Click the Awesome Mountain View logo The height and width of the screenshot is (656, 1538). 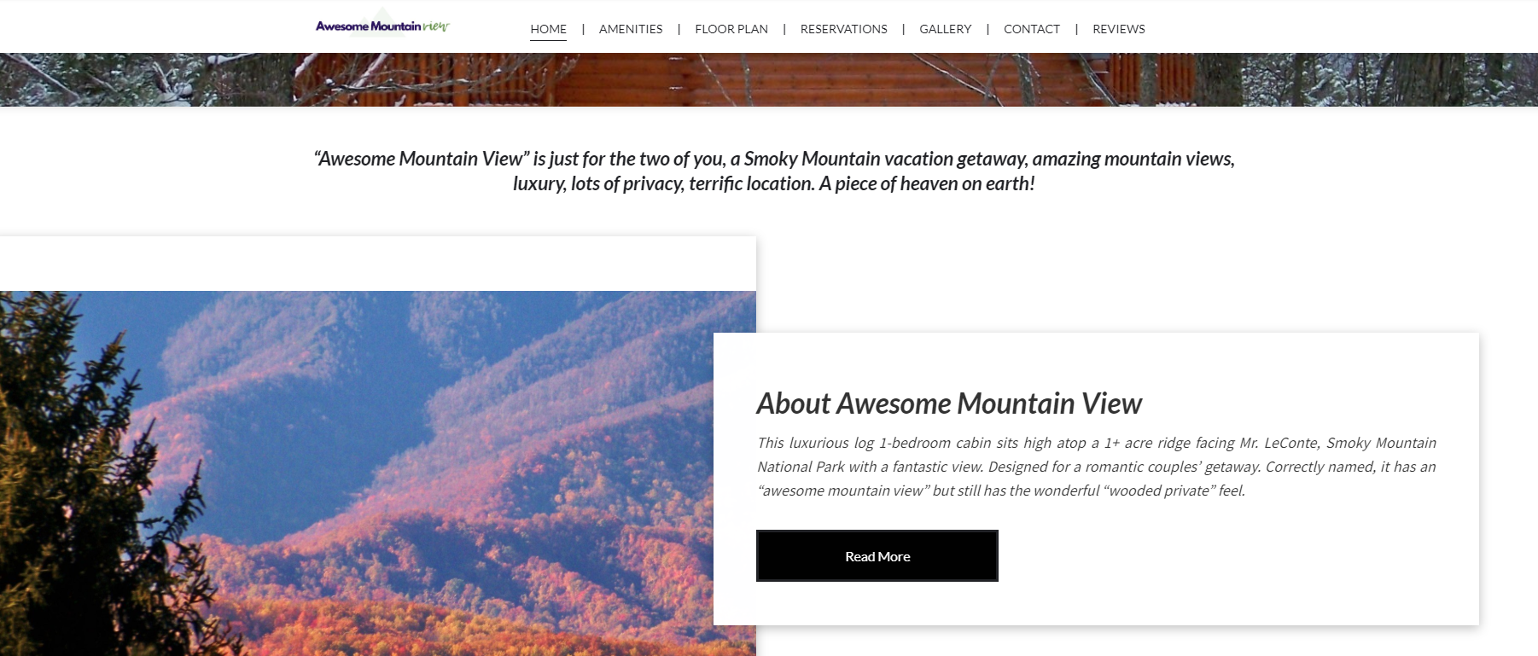point(382,25)
